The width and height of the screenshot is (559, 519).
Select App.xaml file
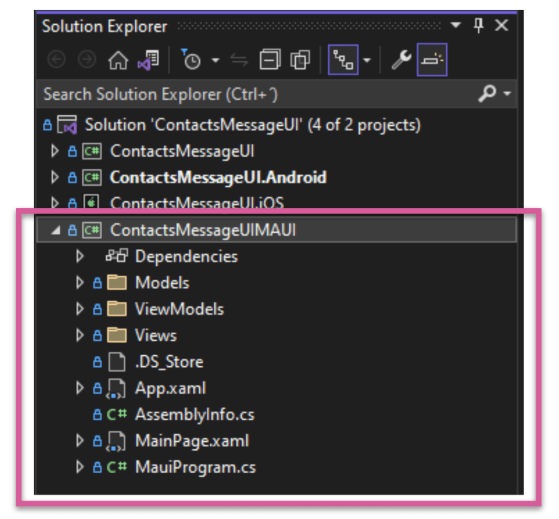170,388
